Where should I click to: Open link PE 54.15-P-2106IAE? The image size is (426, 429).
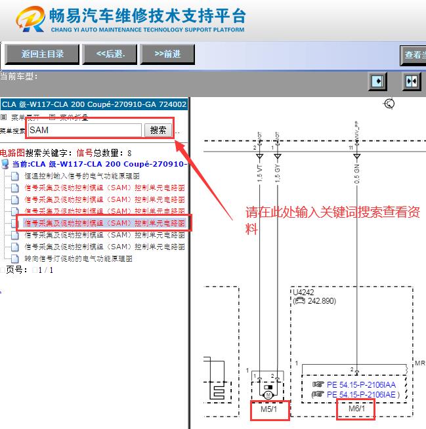point(361,395)
